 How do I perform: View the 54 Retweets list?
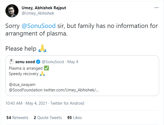(x=17, y=118)
